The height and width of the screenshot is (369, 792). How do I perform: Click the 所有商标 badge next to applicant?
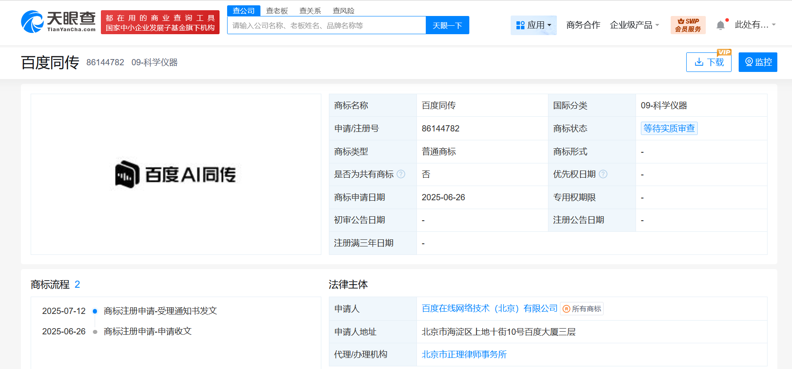pos(582,309)
